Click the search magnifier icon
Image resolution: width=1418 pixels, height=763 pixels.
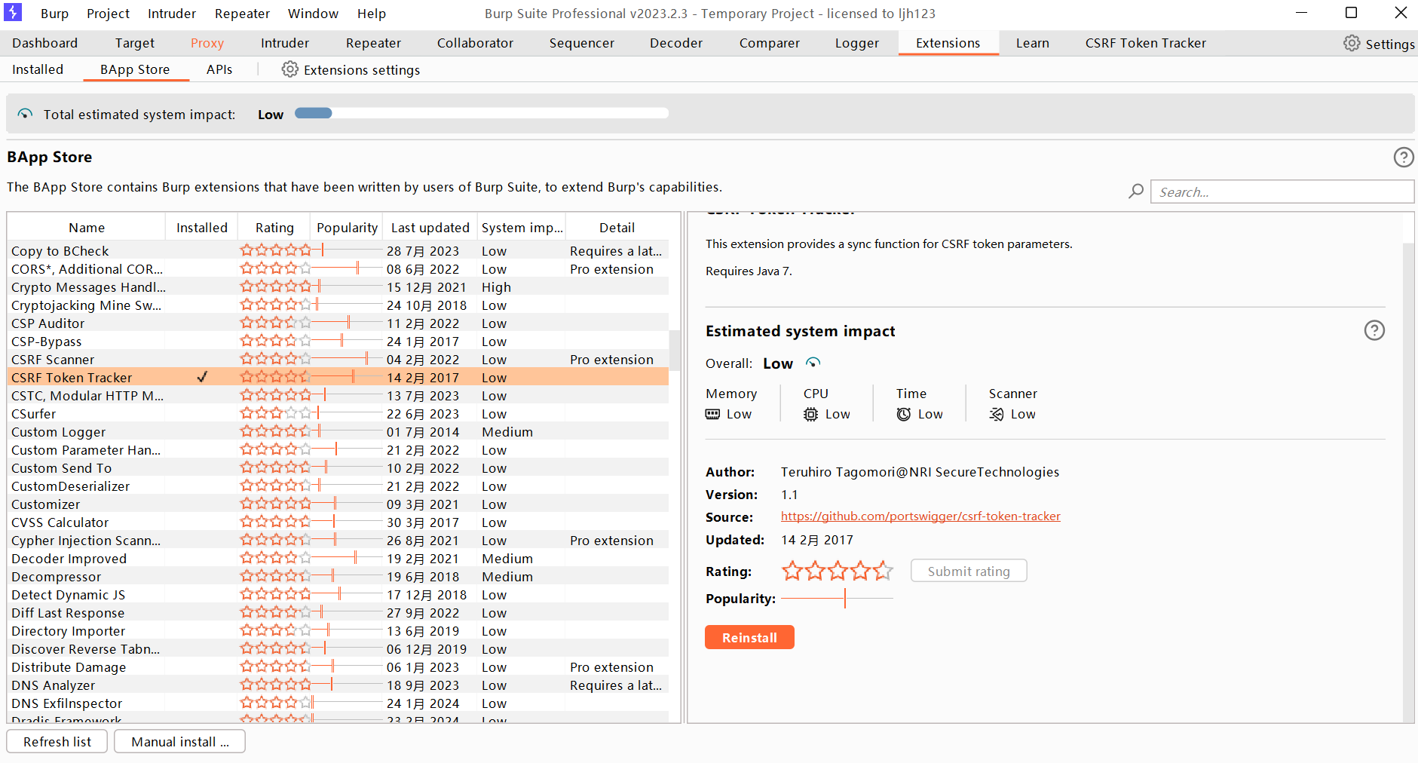coord(1135,192)
